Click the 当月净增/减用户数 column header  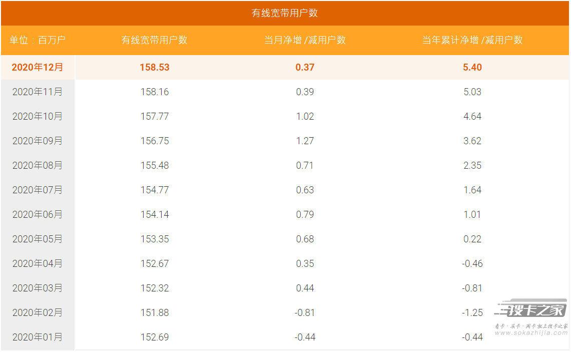pos(305,40)
